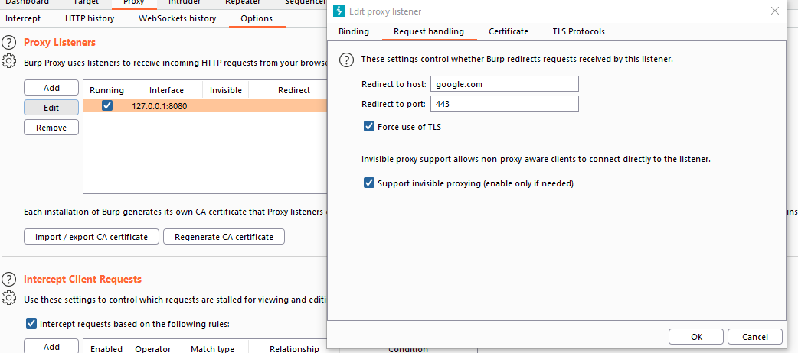Switch to the TLS Protocols tab

579,31
